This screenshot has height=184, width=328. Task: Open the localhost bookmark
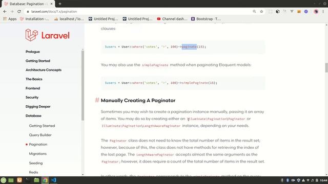pyautogui.click(x=69, y=19)
